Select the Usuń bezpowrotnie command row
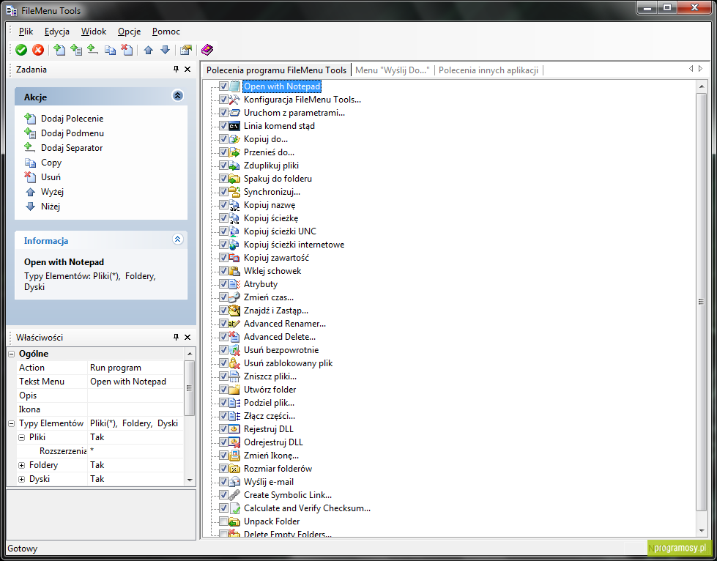This screenshot has height=561, width=717. pyautogui.click(x=281, y=350)
